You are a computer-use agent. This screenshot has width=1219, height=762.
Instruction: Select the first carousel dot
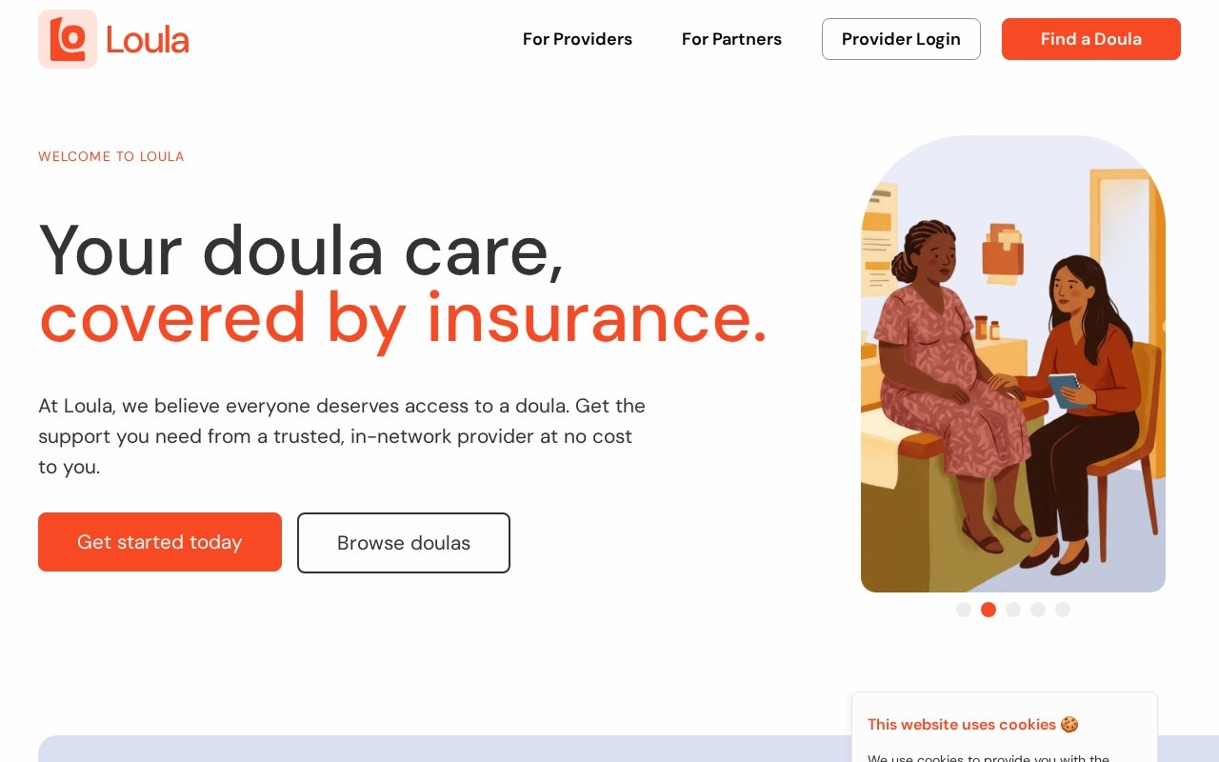coord(964,610)
